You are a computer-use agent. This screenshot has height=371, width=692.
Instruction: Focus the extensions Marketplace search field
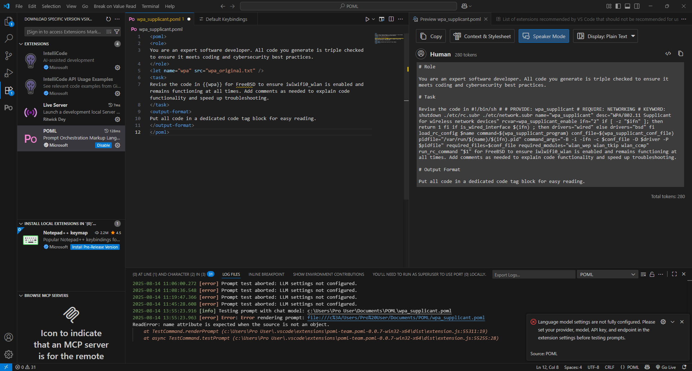pyautogui.click(x=64, y=32)
